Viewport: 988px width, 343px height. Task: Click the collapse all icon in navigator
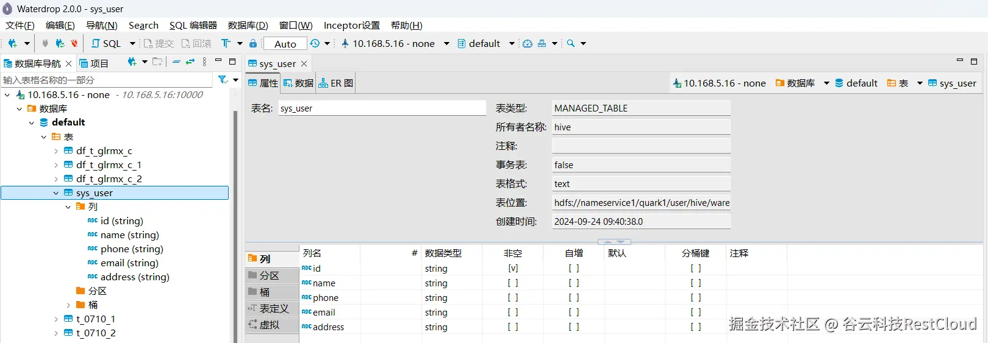tap(176, 62)
